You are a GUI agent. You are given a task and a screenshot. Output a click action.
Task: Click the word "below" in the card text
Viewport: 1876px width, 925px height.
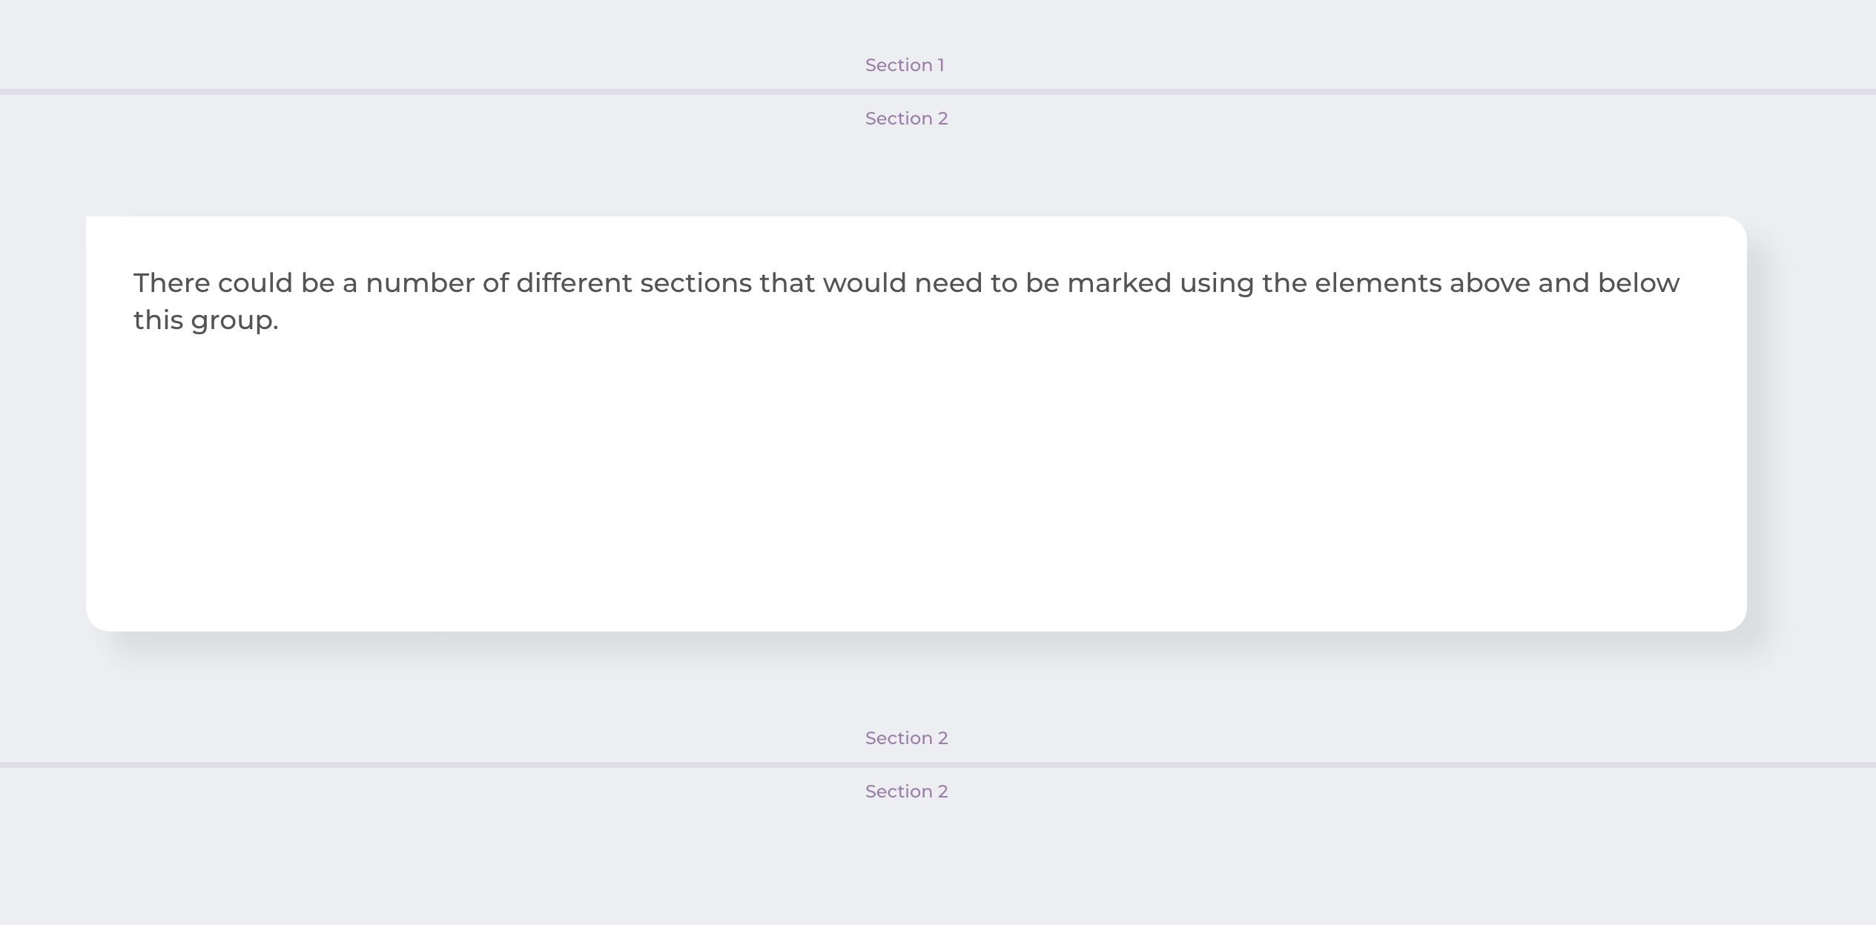click(x=1639, y=283)
